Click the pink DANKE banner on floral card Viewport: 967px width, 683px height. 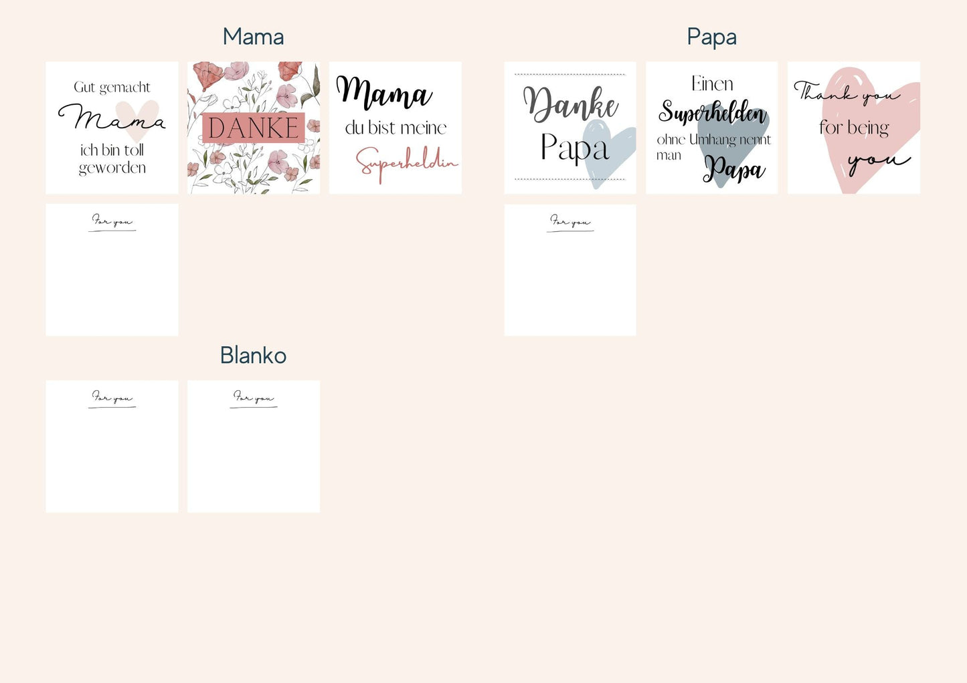[254, 128]
